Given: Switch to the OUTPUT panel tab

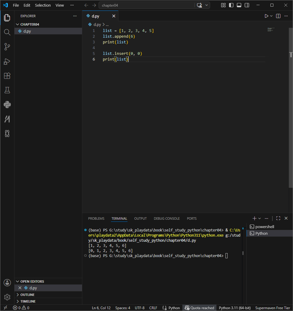Looking at the screenshot, I should (140, 218).
